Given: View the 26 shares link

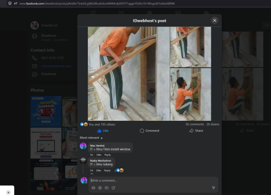Looking at the screenshot, I should [212, 125].
